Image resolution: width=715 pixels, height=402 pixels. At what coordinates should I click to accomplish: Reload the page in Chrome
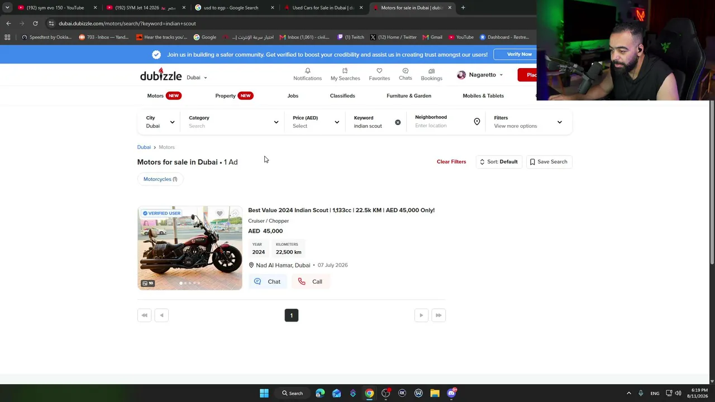[35, 23]
